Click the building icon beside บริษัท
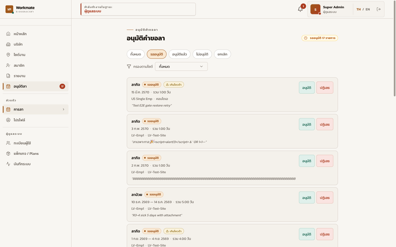Screen dimensions: 396x247 tap(8, 44)
